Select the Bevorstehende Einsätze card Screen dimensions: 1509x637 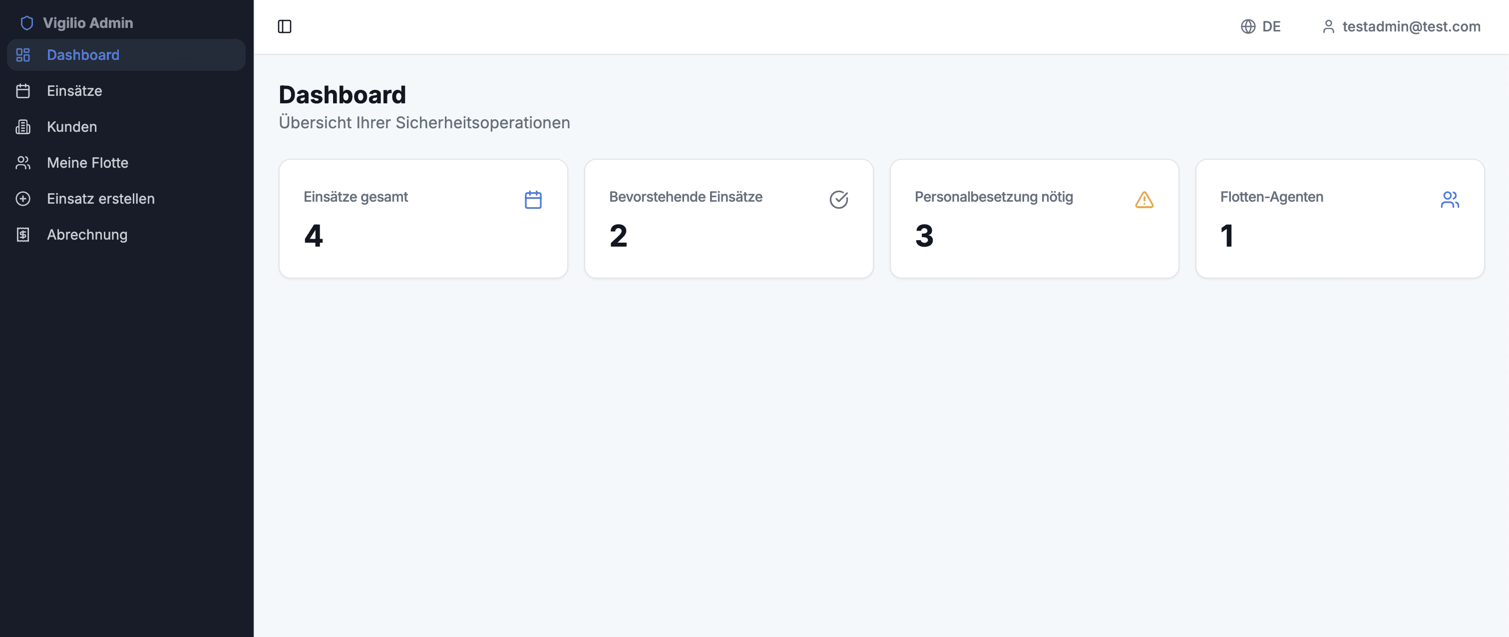tap(728, 218)
